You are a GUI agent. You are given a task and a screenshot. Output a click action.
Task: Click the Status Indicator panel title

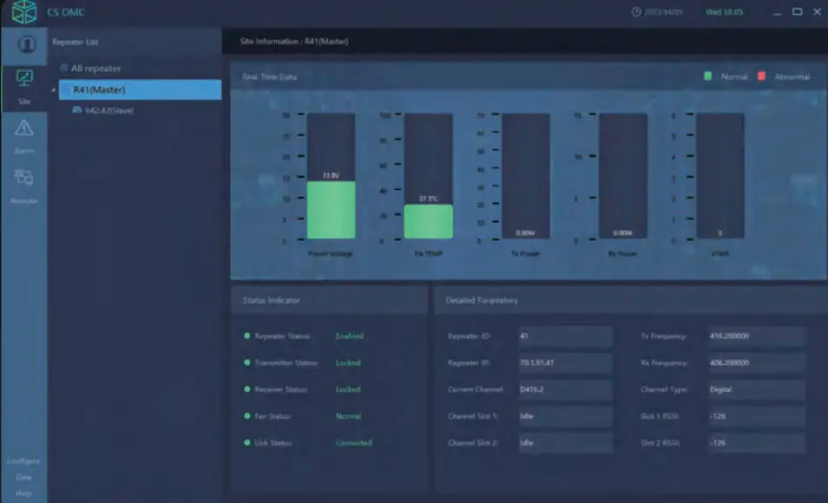click(x=272, y=300)
